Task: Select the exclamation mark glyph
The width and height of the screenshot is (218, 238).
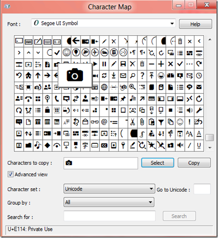Action: coord(190,122)
